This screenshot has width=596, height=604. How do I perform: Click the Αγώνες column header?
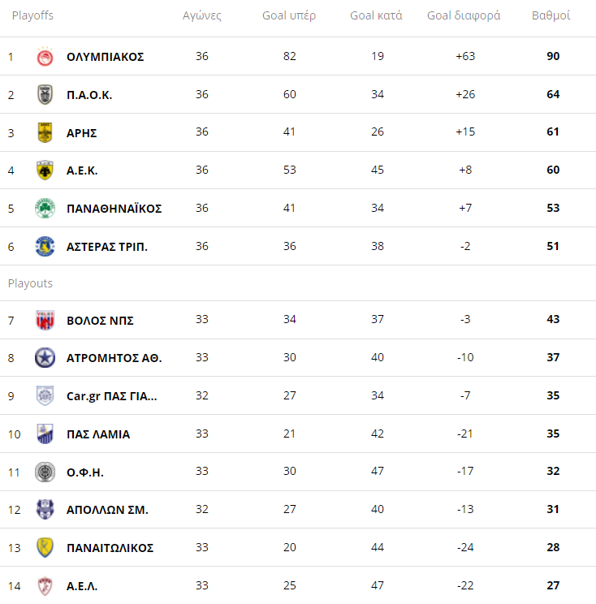coord(201,16)
